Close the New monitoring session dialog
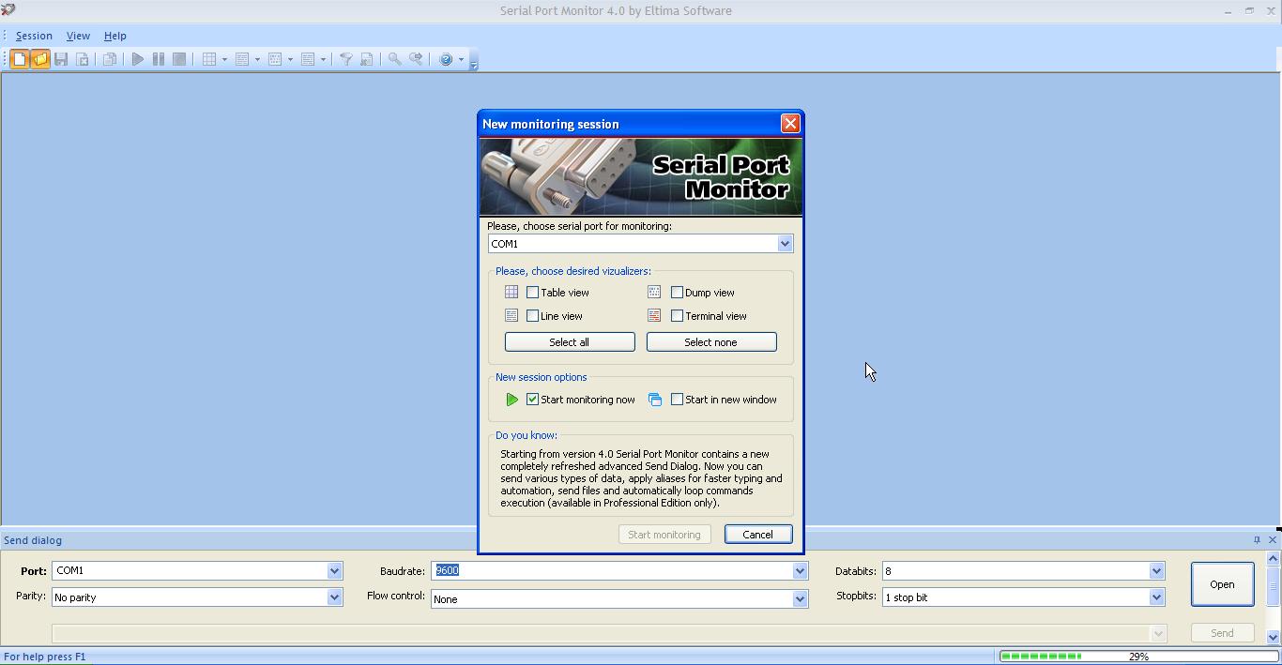1282x665 pixels. coord(790,124)
